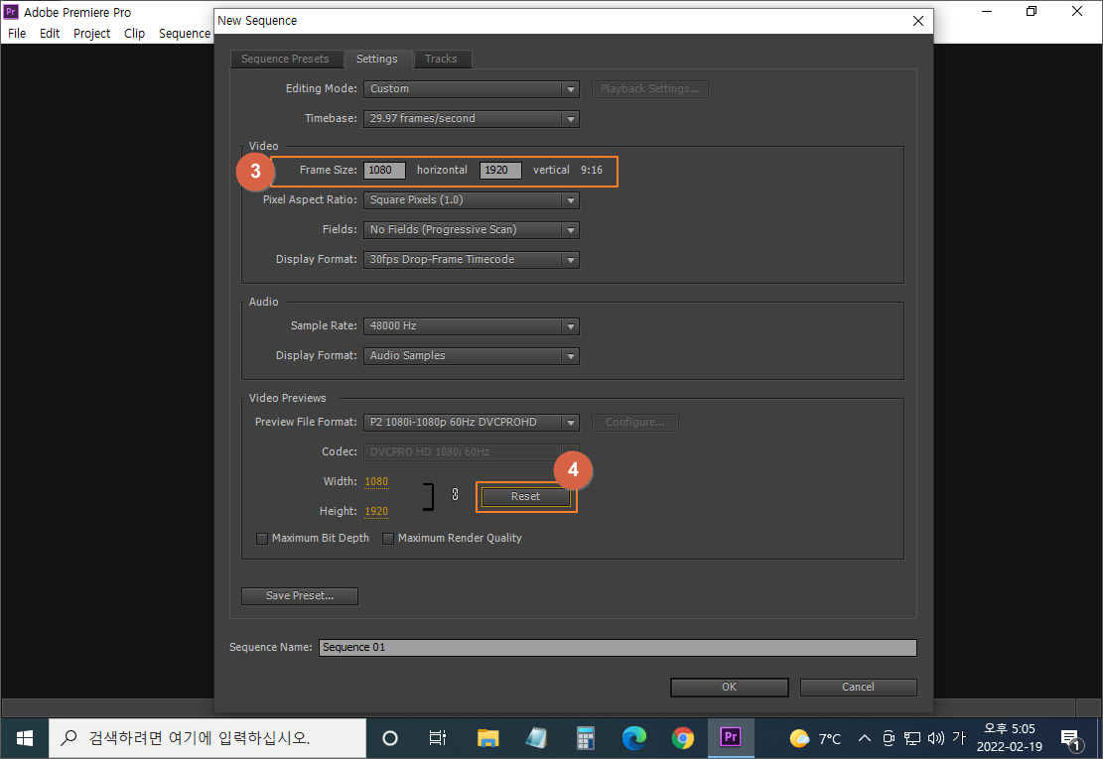This screenshot has width=1103, height=759.
Task: Click the preview Width value 1080
Action: coord(376,481)
